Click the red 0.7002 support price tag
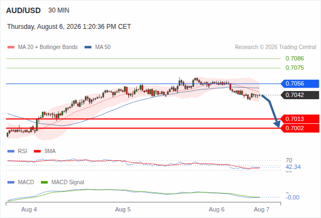 [300, 129]
